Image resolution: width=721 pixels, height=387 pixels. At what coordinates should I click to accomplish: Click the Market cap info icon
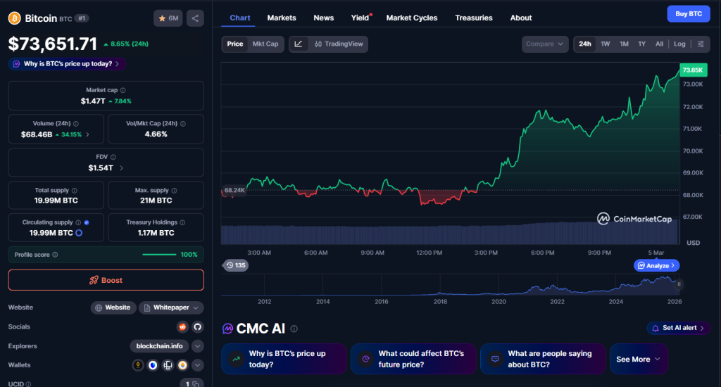point(123,90)
